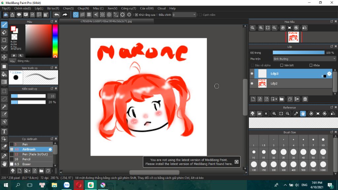Open the Tệp(F) menu
This screenshot has height=190, width=338.
[6, 8]
